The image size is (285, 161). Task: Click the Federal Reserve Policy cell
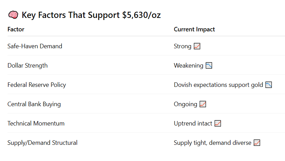point(36,85)
